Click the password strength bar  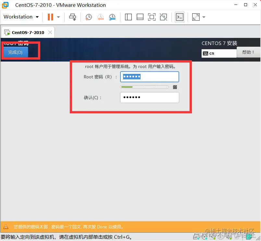(x=144, y=87)
